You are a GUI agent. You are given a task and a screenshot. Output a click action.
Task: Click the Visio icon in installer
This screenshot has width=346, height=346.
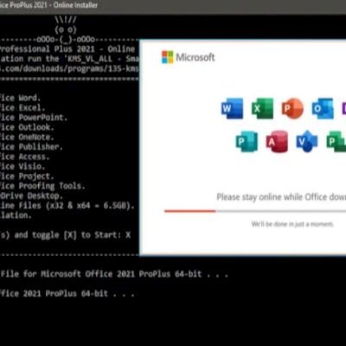(307, 141)
